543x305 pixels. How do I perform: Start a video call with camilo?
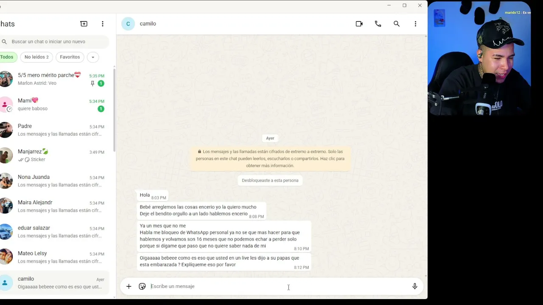359,24
